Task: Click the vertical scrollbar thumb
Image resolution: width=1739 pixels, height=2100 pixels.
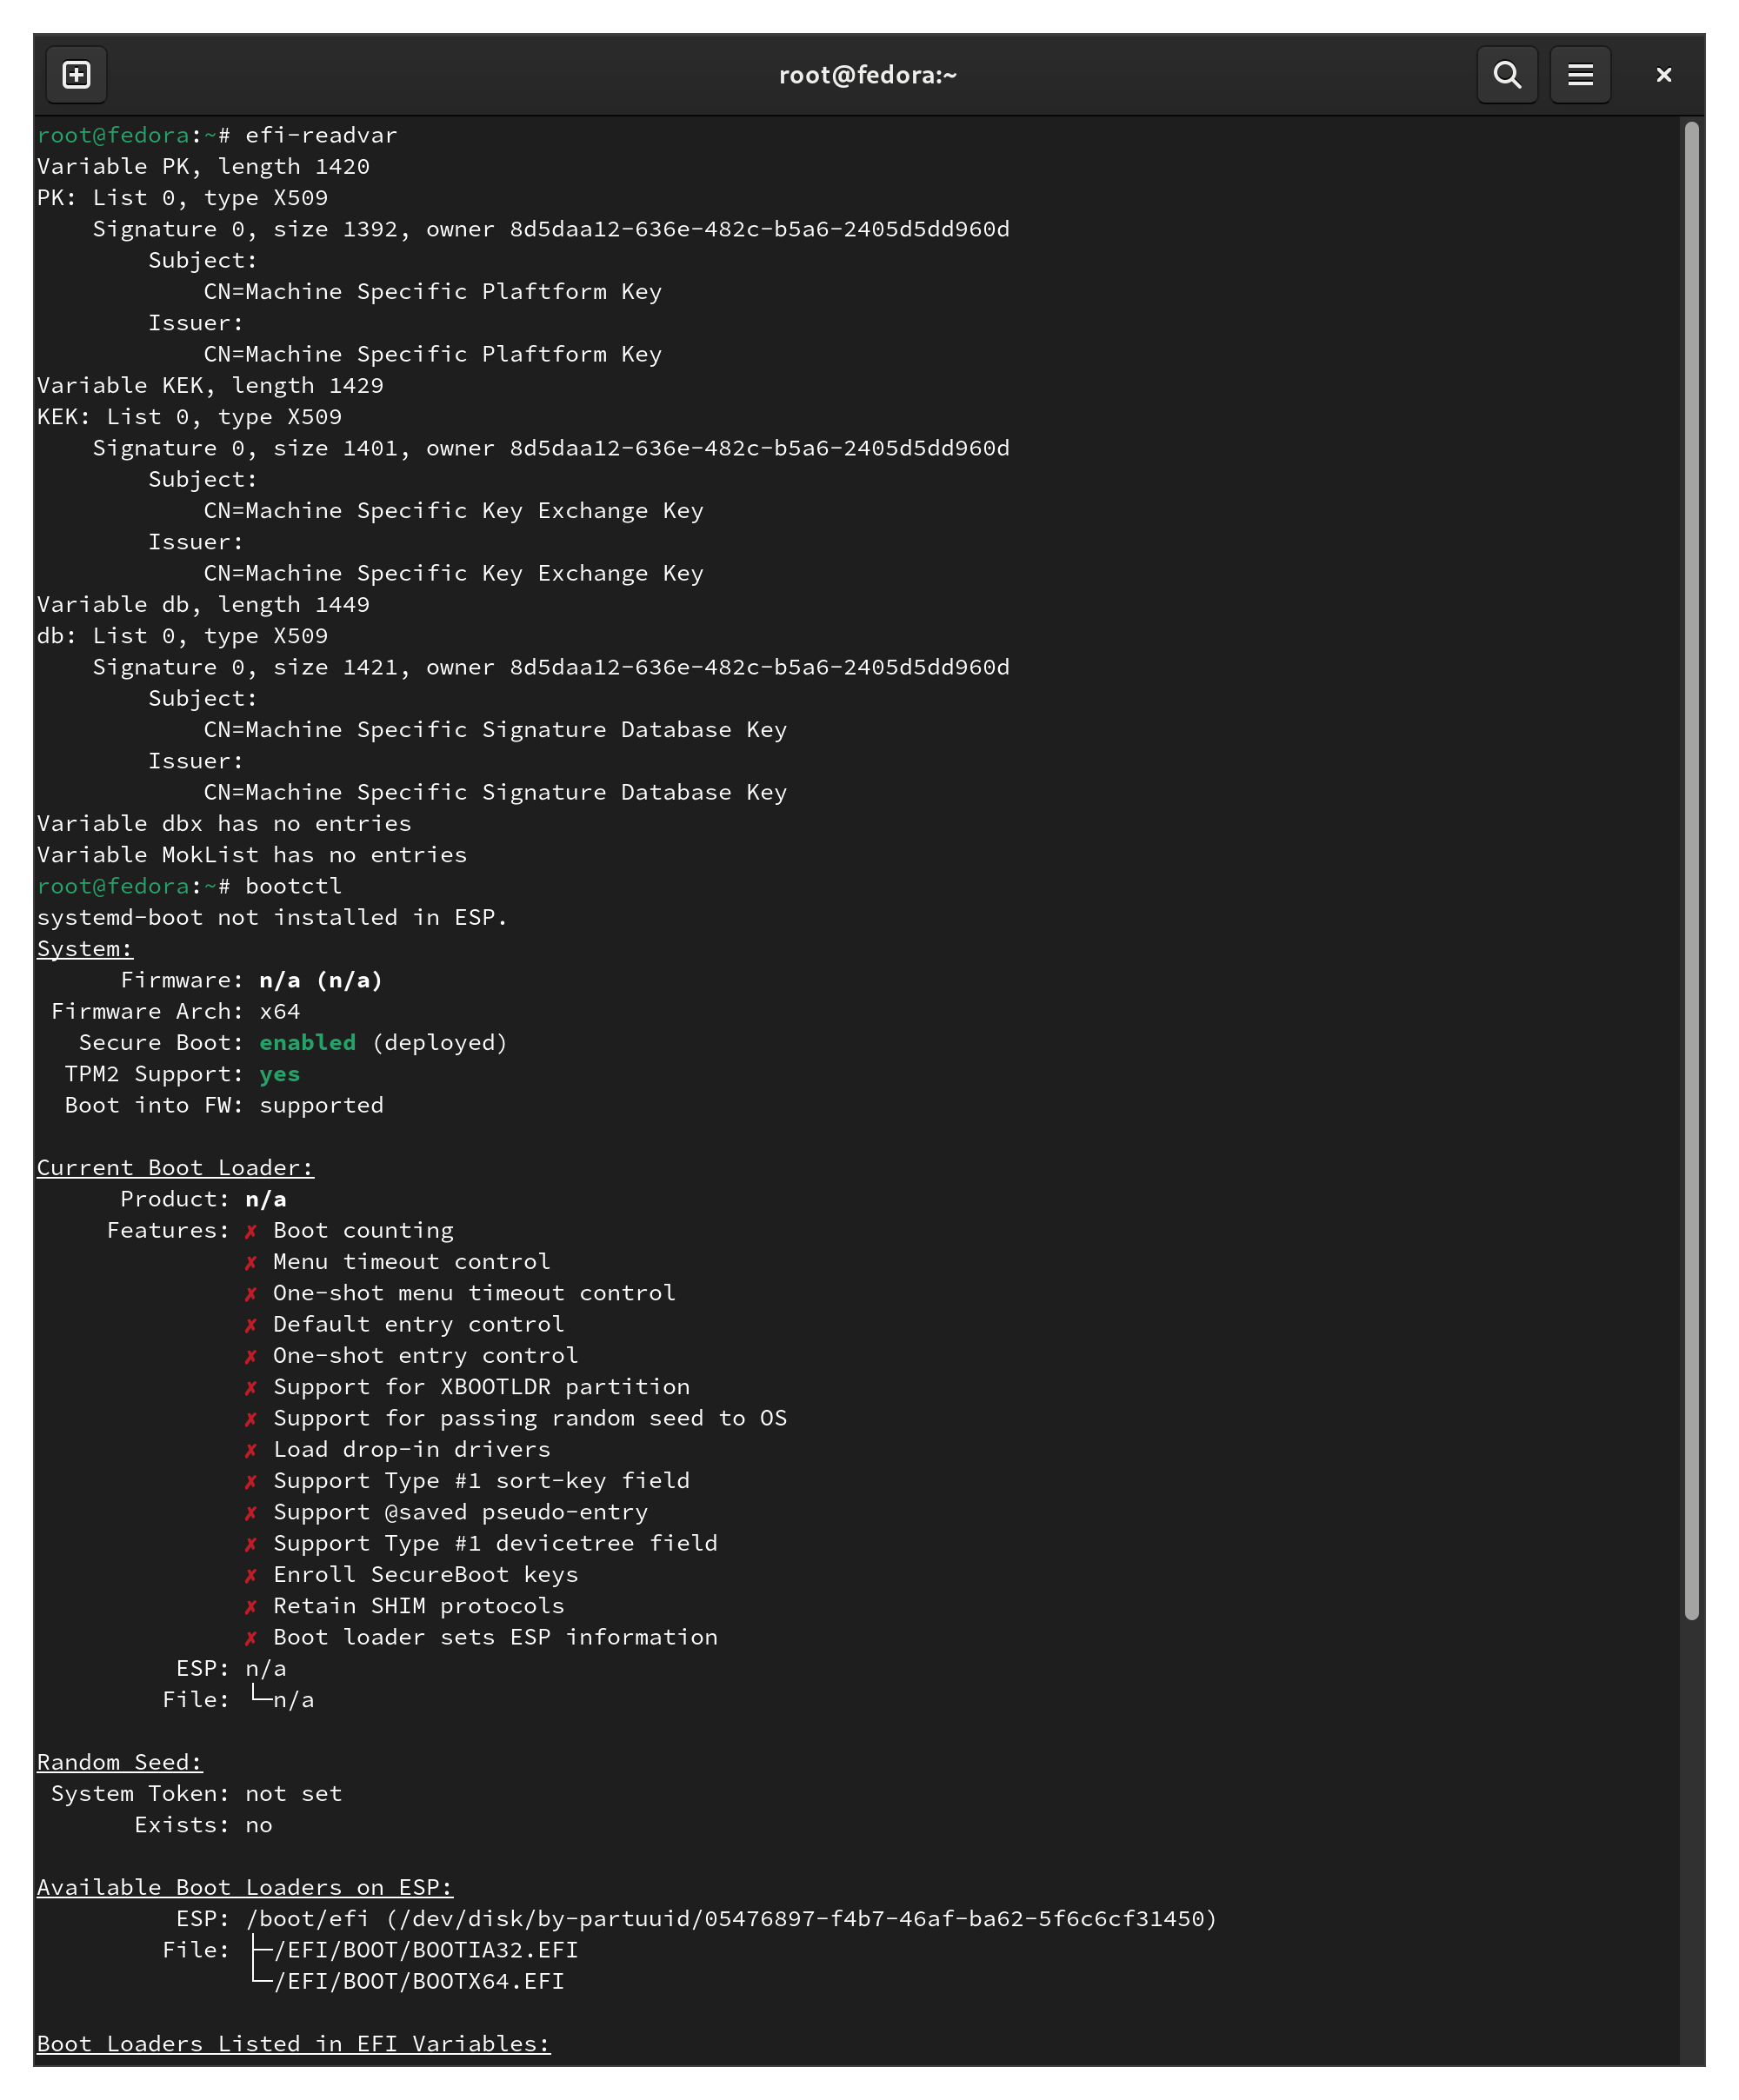Action: point(1691,870)
